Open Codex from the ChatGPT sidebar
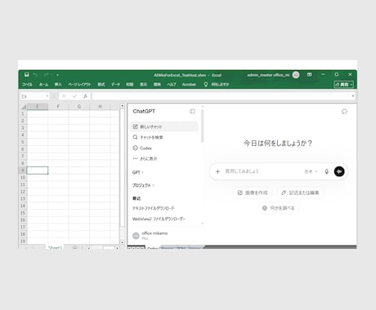376x310 pixels. click(164, 148)
